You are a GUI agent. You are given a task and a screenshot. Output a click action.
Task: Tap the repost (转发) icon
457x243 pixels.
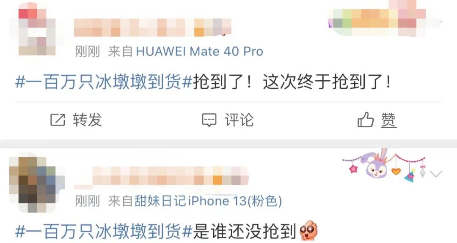pos(58,120)
